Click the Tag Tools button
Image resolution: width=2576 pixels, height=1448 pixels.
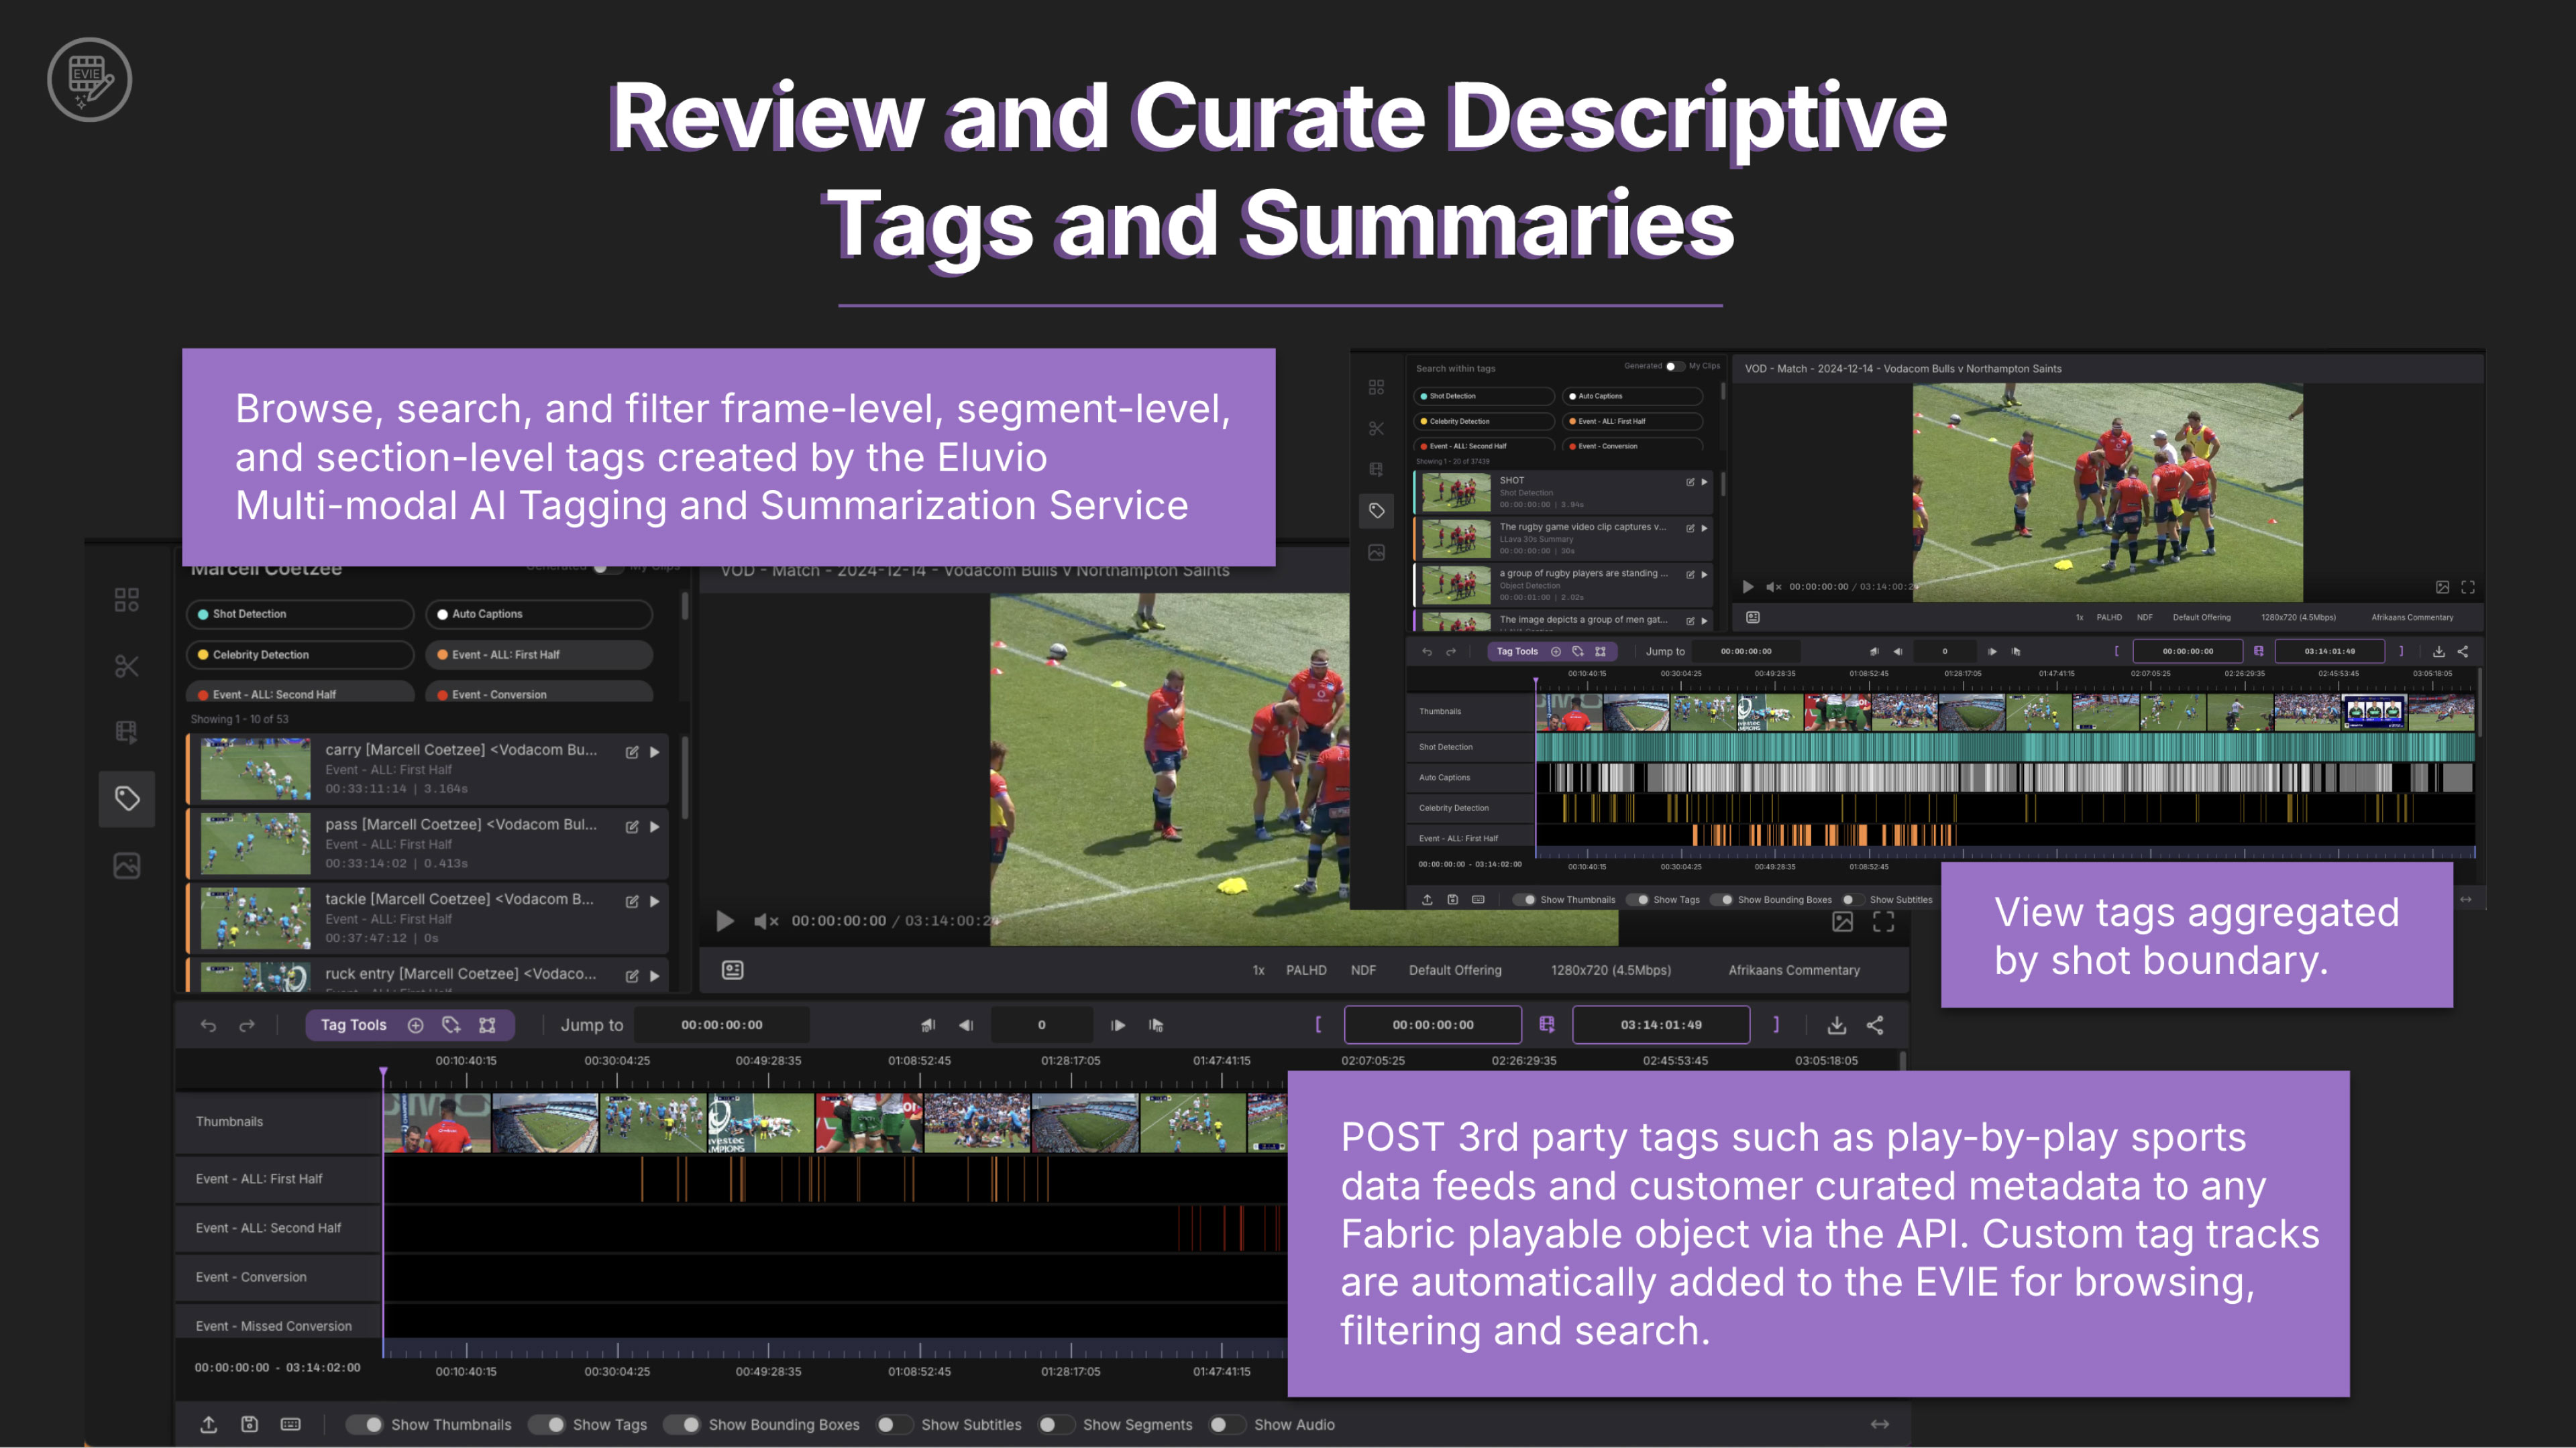coord(353,1025)
